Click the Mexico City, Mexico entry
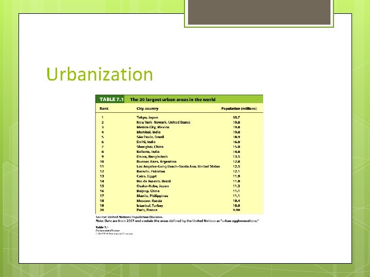 coord(153,127)
